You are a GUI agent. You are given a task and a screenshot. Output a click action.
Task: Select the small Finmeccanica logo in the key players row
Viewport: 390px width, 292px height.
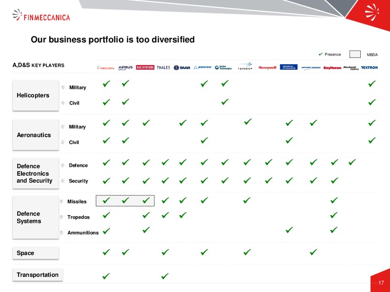point(106,68)
